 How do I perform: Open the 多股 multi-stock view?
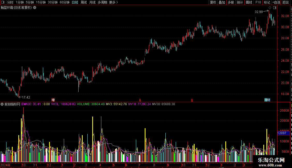point(231,2)
